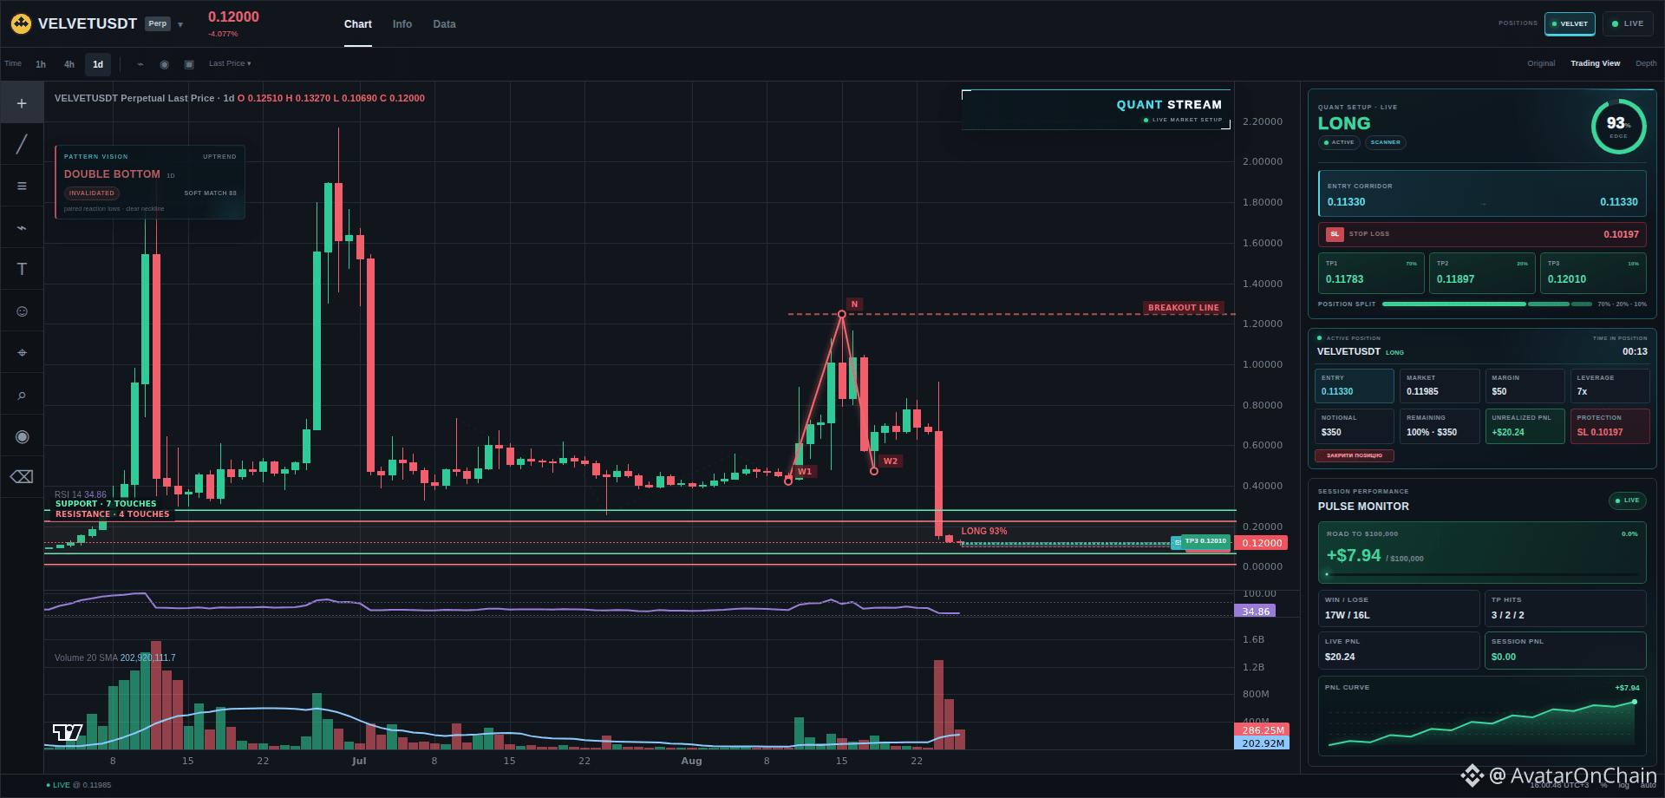Click the Position Split progress bar
This screenshot has width=1665, height=798.
pos(1487,304)
